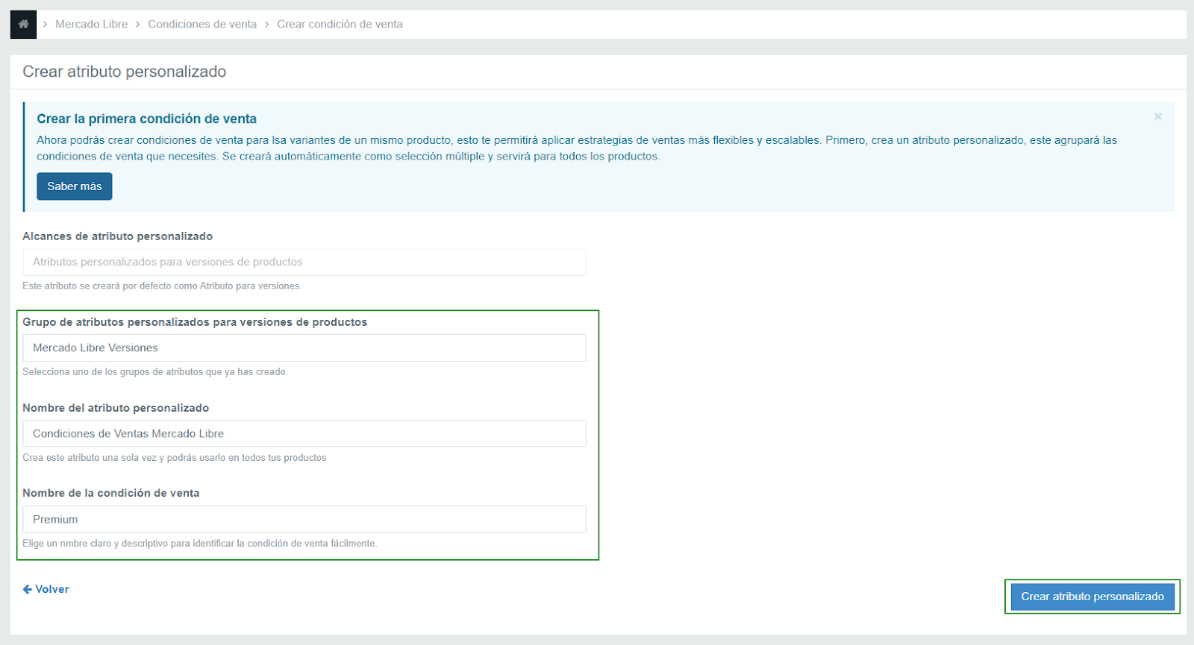Screen dimensions: 1194x645
Task: Open the Mercado Libre Versiones group dropdown
Action: [x=304, y=347]
